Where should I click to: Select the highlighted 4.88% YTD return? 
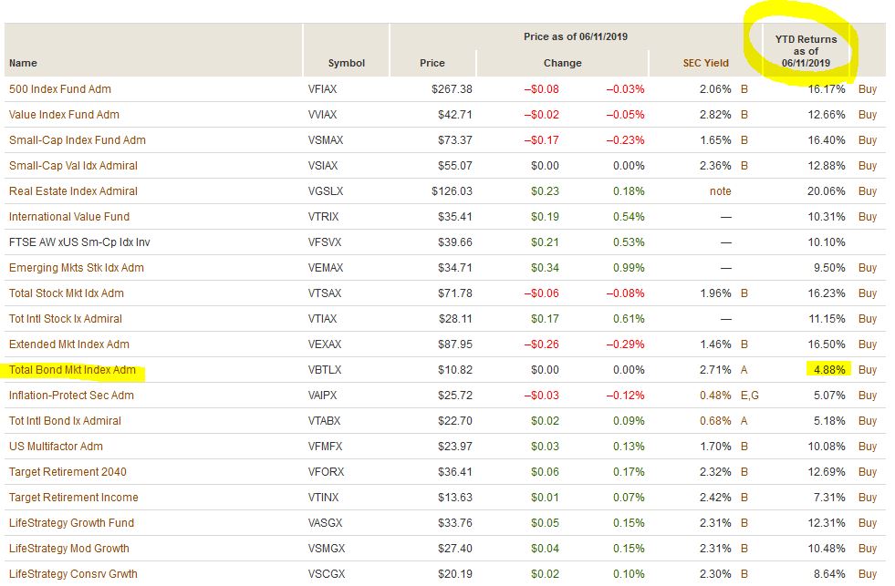[x=828, y=369]
